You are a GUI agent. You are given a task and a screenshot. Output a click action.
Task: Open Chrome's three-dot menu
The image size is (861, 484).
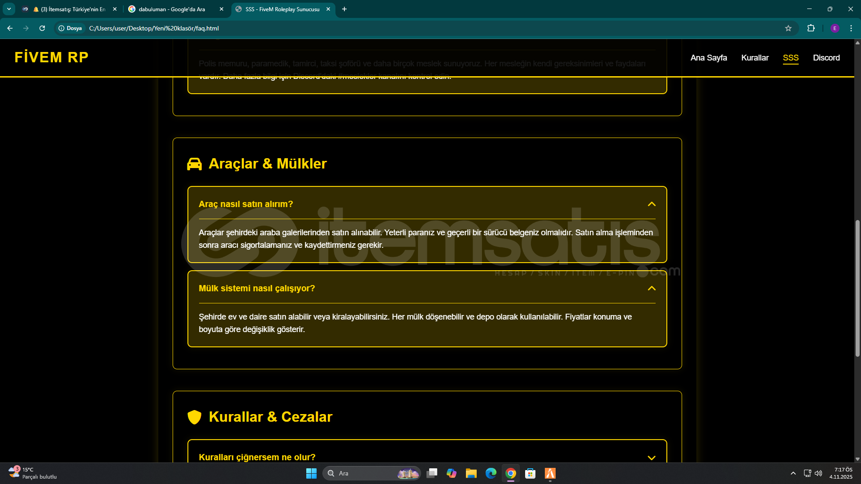point(851,28)
